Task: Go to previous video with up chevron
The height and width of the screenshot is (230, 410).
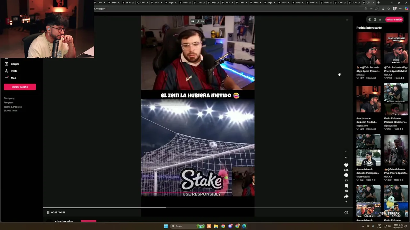Action: pyautogui.click(x=346, y=151)
